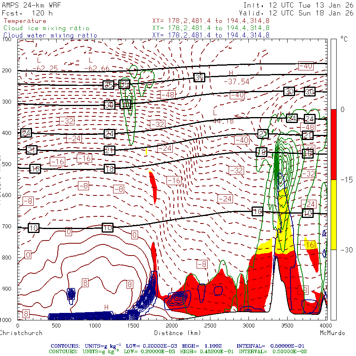Screen dimensions: 356x356
Task: Click the 44.18 low temperature value
Action: (x=223, y=121)
